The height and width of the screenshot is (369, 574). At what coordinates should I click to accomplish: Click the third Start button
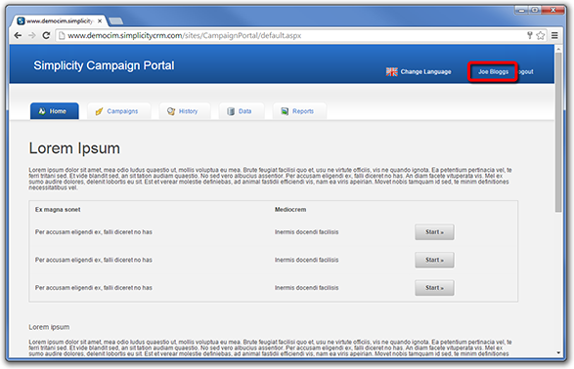click(x=434, y=288)
